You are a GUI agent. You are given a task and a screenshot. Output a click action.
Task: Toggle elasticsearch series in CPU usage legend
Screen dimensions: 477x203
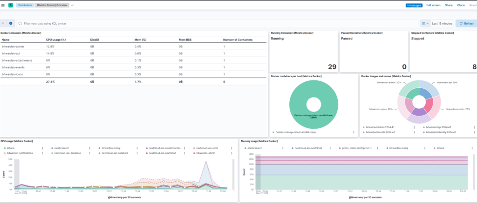[x=62, y=148]
